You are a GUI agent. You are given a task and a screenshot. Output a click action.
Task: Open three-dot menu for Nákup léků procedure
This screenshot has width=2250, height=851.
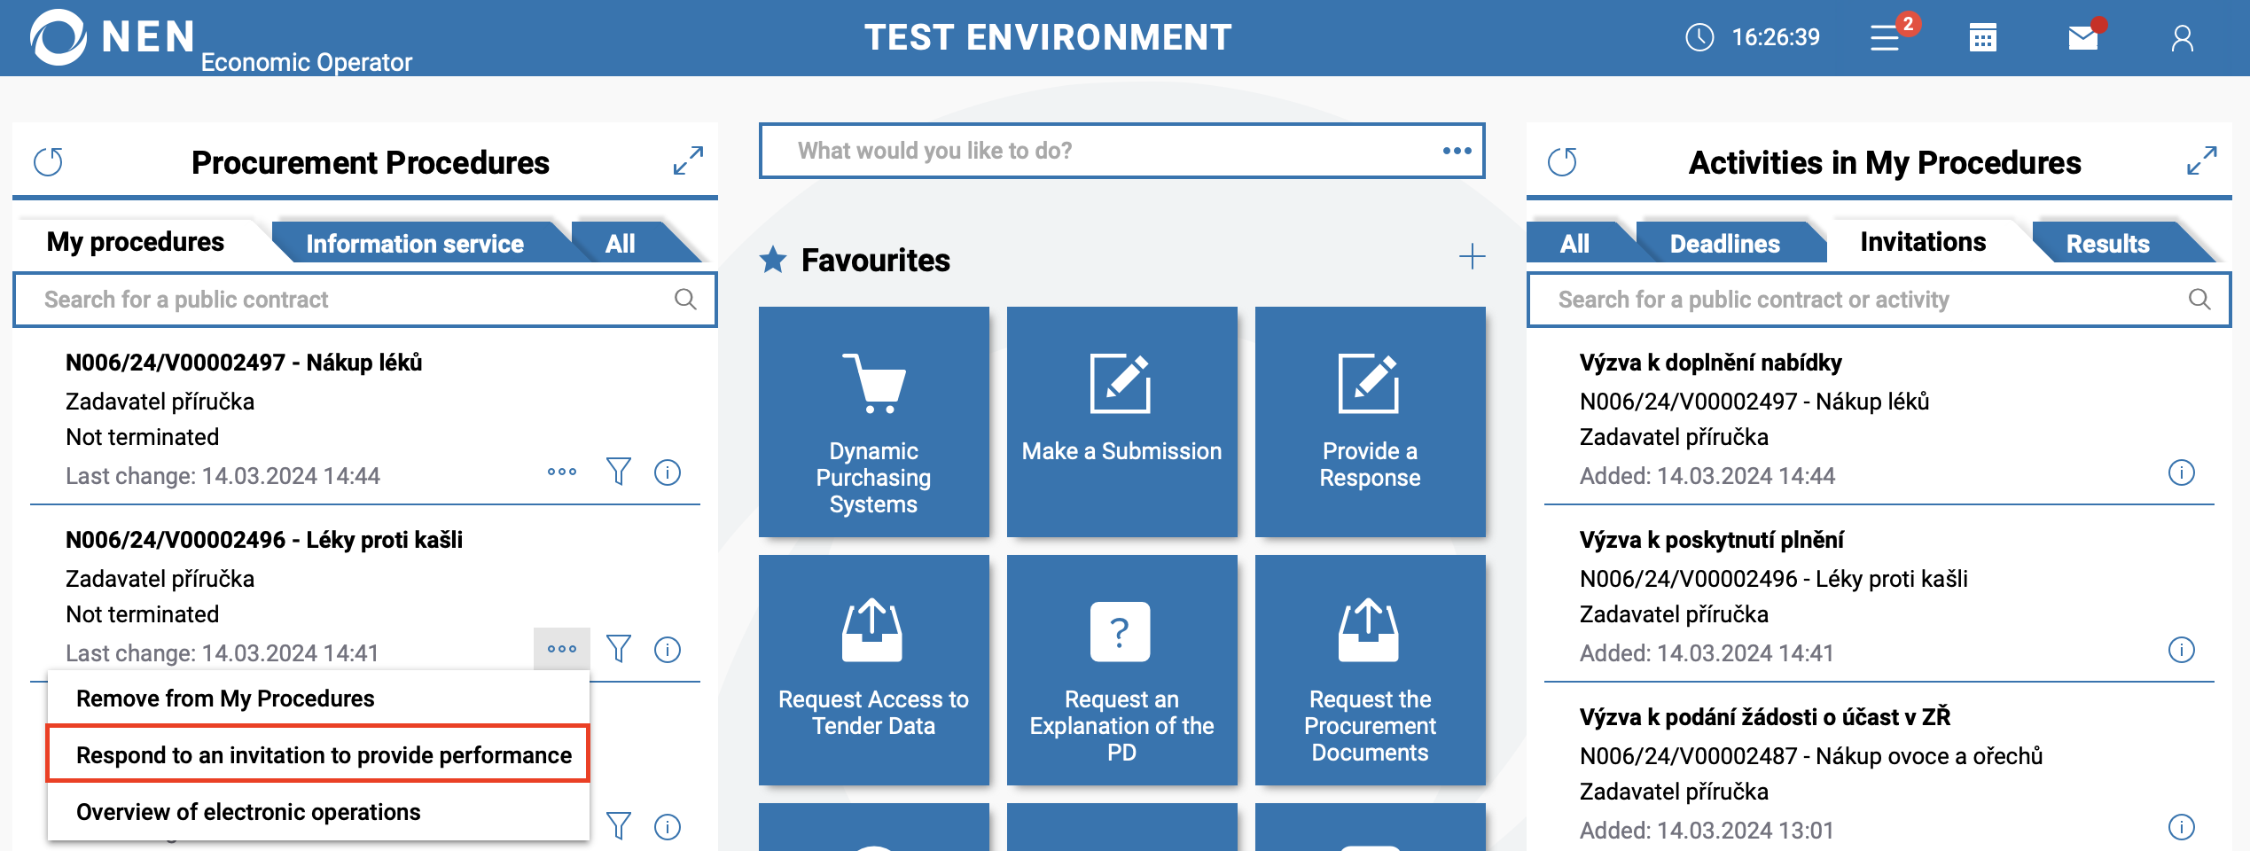point(562,472)
